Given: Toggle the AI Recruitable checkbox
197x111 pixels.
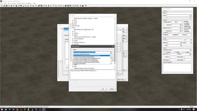Looking at the screenshot, I should (183, 28).
